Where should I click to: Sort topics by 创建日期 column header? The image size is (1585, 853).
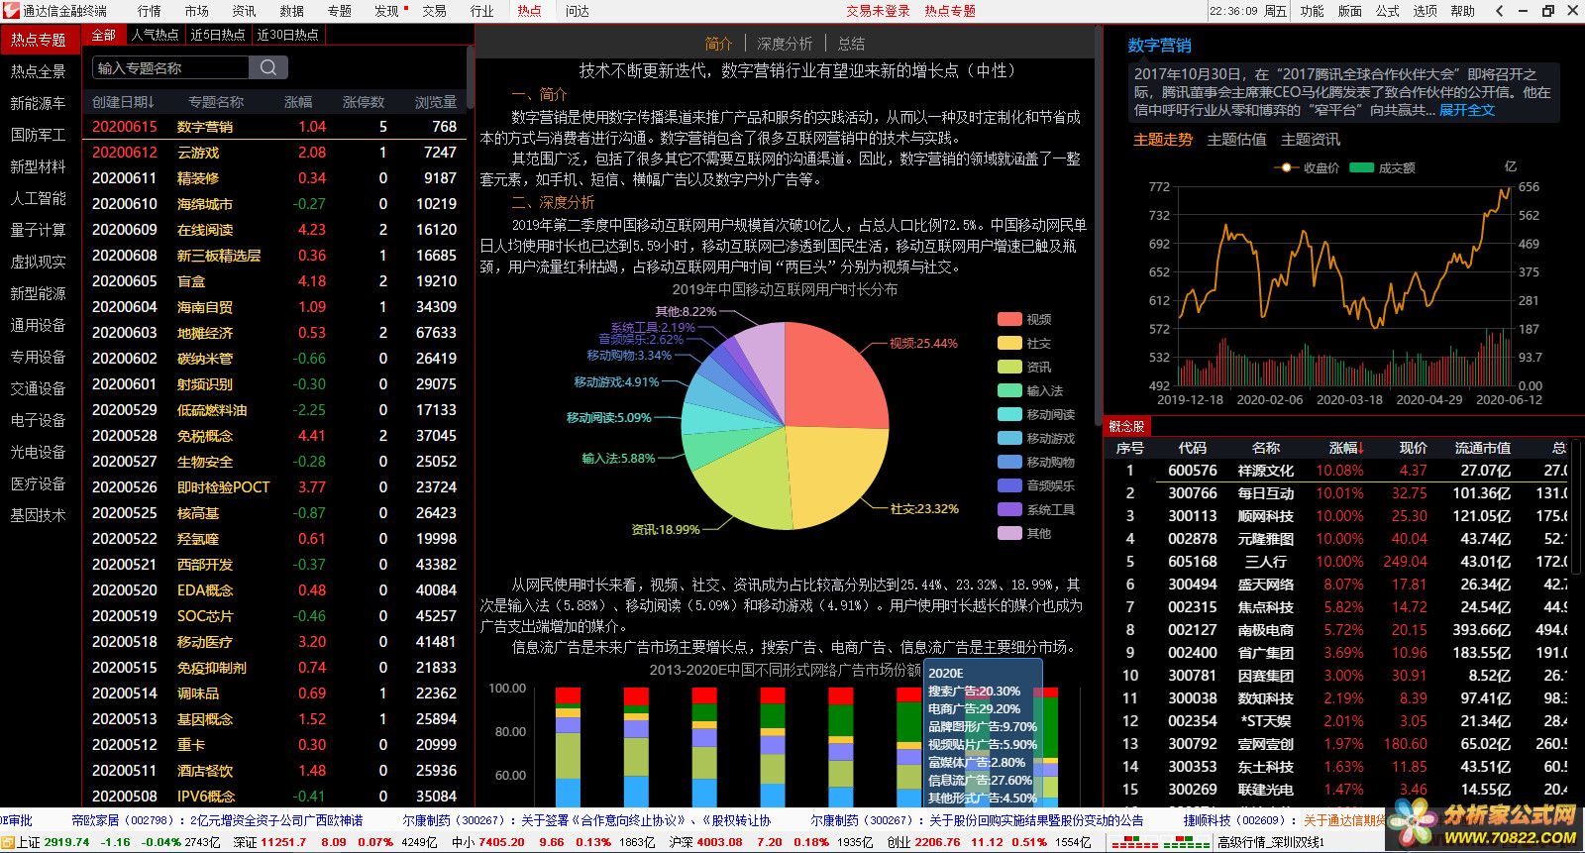pyautogui.click(x=124, y=101)
